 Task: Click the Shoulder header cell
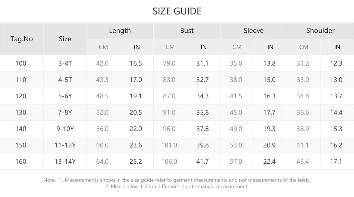tap(320, 31)
